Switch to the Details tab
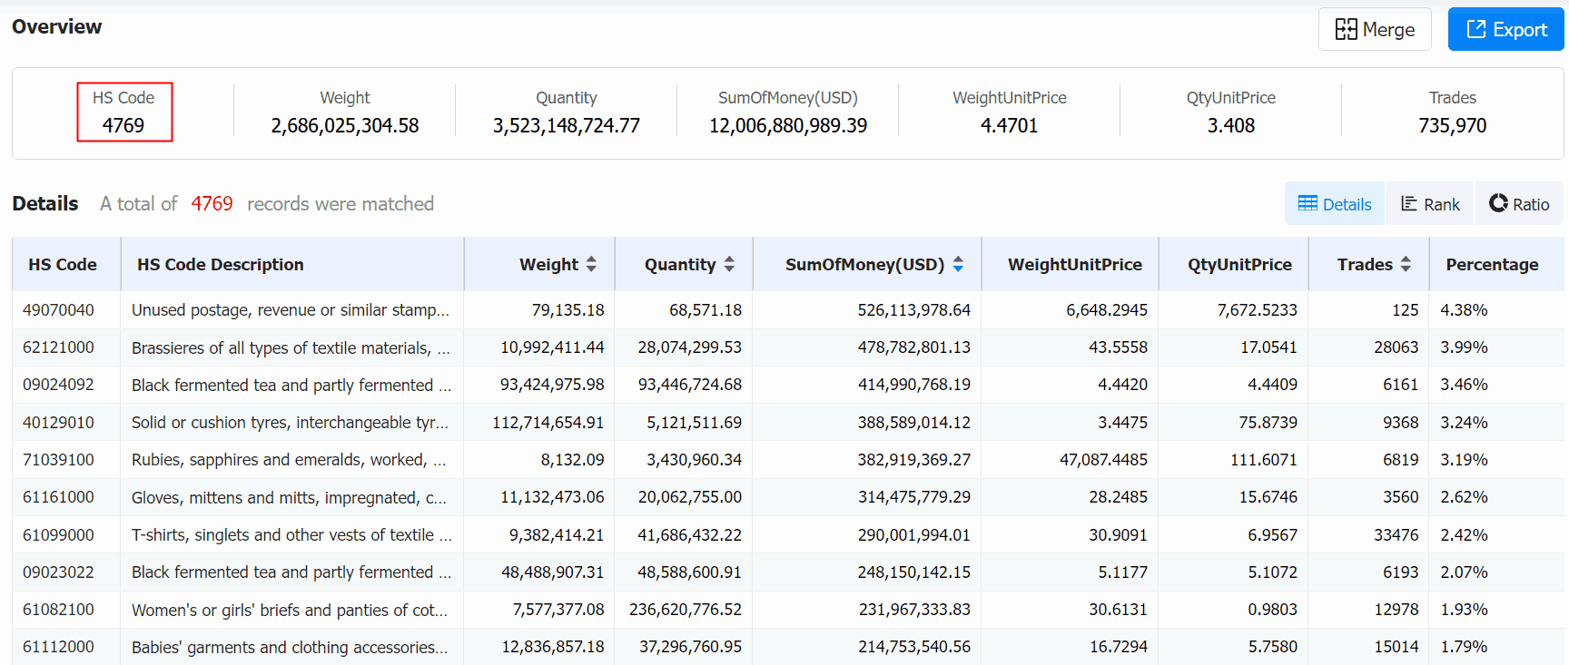Image resolution: width=1569 pixels, height=665 pixels. [x=1335, y=204]
